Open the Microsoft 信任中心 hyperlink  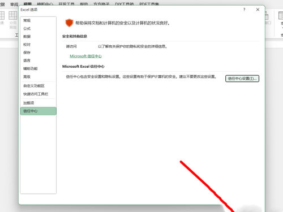[x=85, y=56]
